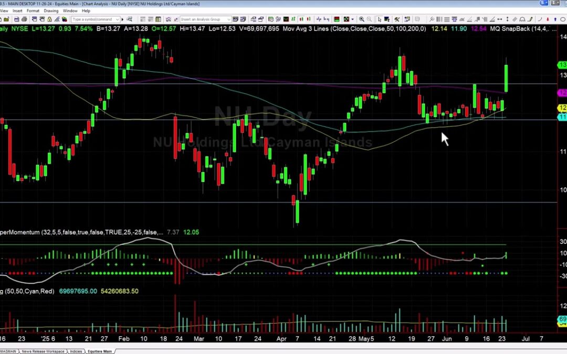Click the zoom in magnifier icon
Image resolution: width=567 pixels, height=354 pixels.
362,19
